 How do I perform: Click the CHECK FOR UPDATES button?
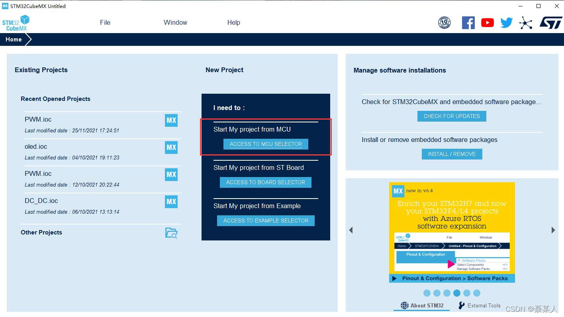click(x=452, y=116)
